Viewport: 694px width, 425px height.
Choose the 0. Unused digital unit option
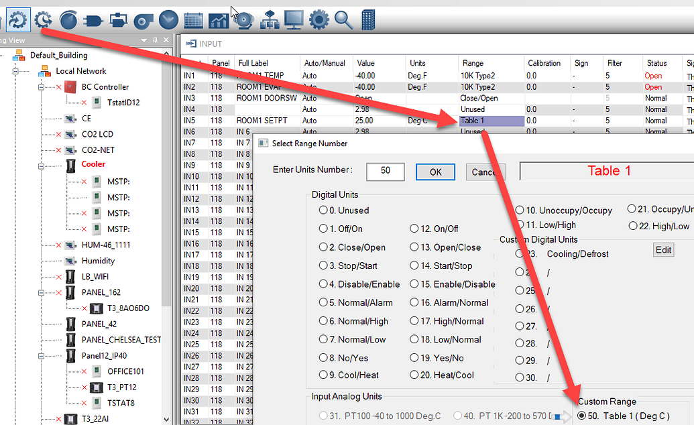(323, 210)
